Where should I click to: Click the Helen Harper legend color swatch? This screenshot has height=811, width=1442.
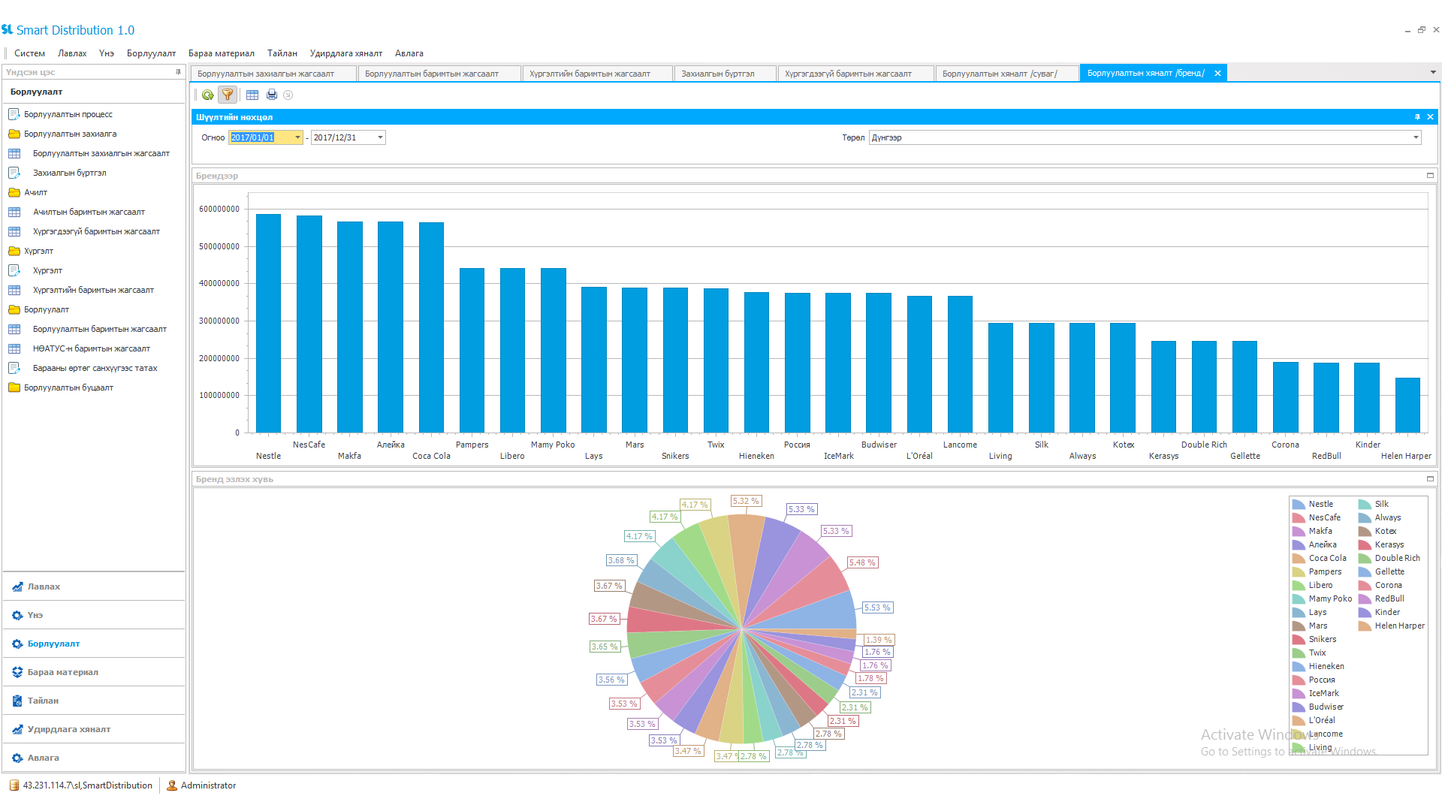pos(1365,626)
